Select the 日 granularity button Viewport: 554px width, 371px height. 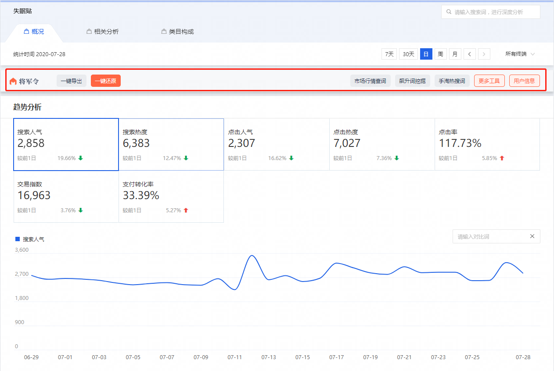[426, 54]
